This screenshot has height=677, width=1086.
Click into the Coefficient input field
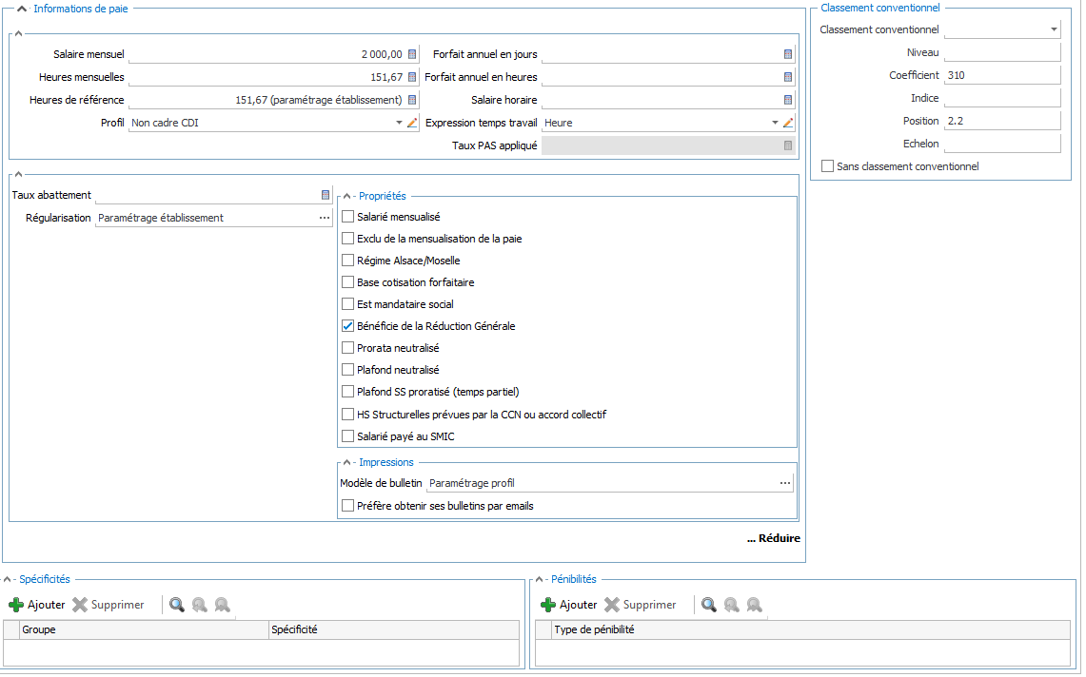click(1001, 75)
